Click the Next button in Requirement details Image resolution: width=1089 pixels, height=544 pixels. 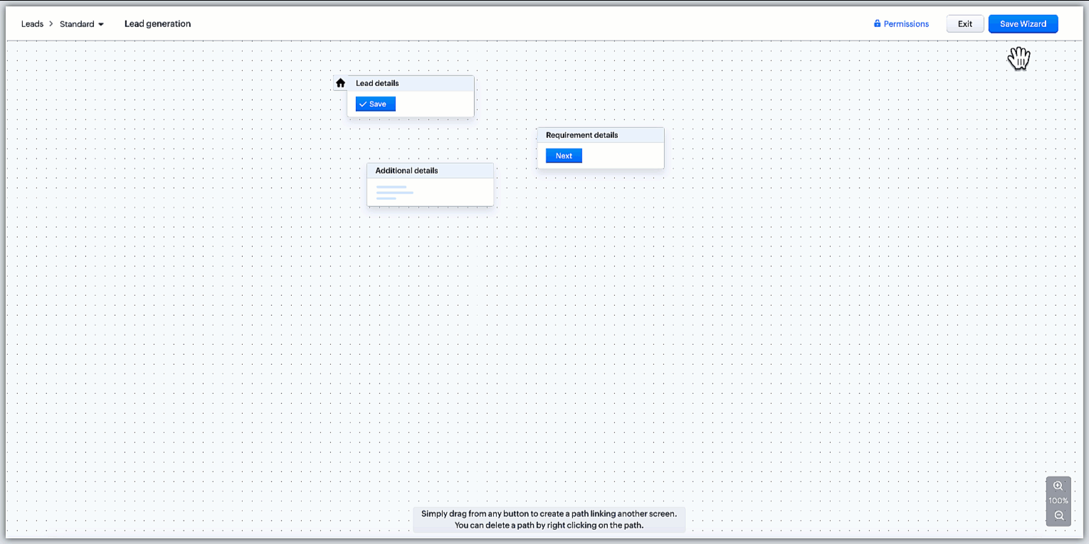point(564,156)
